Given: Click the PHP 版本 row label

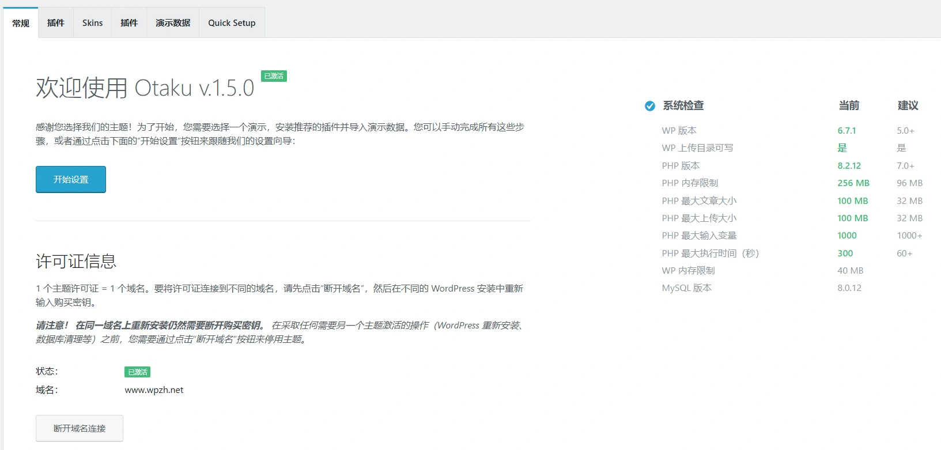Looking at the screenshot, I should 681,166.
